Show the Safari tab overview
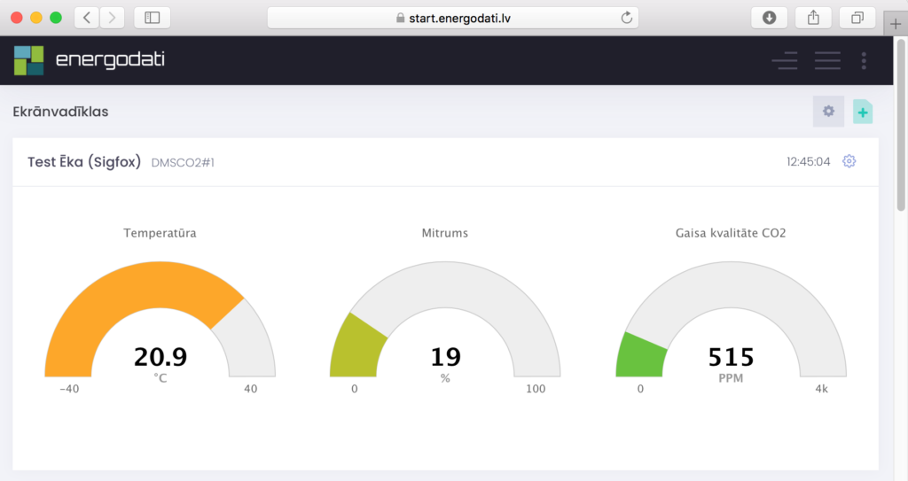Image resolution: width=908 pixels, height=481 pixels. (857, 18)
